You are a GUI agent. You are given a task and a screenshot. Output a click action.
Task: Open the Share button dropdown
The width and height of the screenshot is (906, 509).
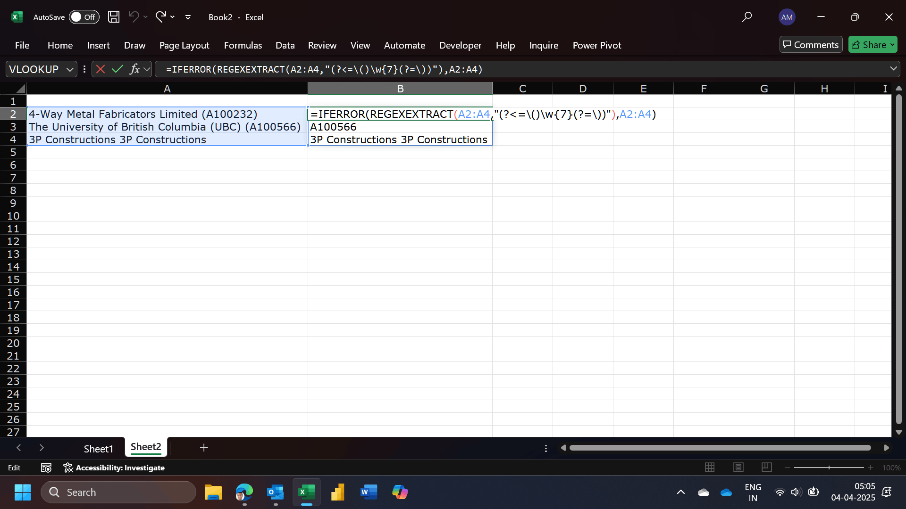tap(892, 45)
